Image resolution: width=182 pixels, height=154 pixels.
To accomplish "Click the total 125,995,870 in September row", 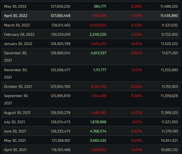I will (59, 96).
